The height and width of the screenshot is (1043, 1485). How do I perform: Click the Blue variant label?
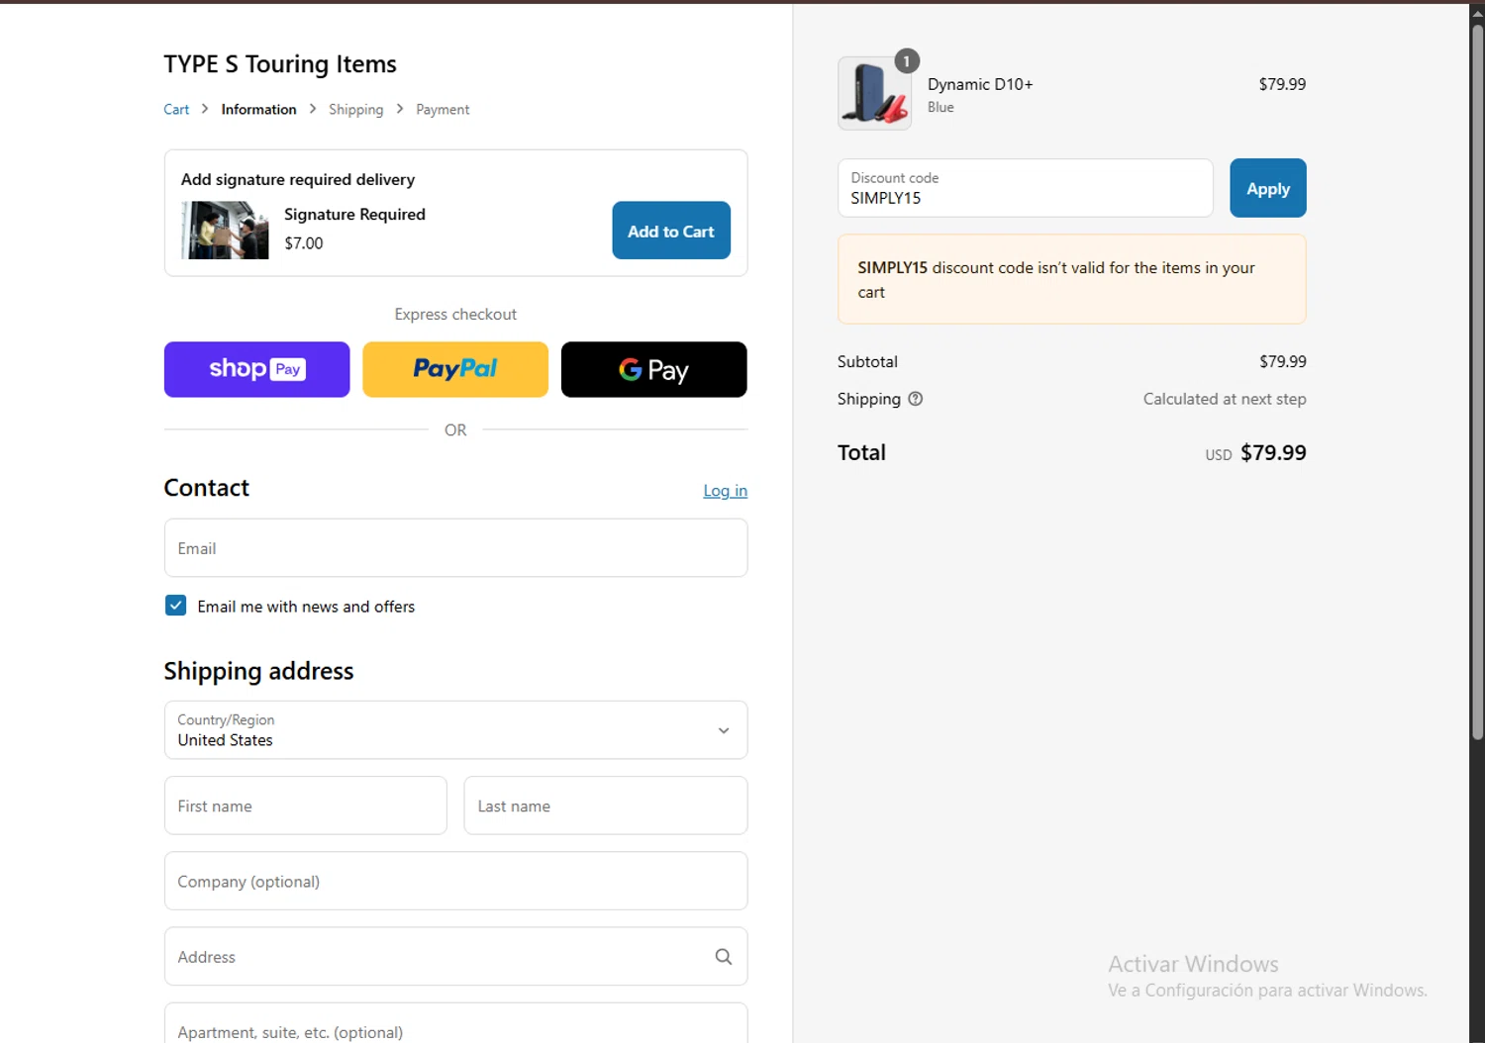click(940, 108)
